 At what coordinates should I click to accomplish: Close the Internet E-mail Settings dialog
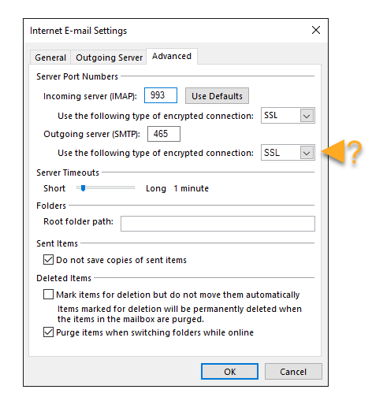coord(316,30)
